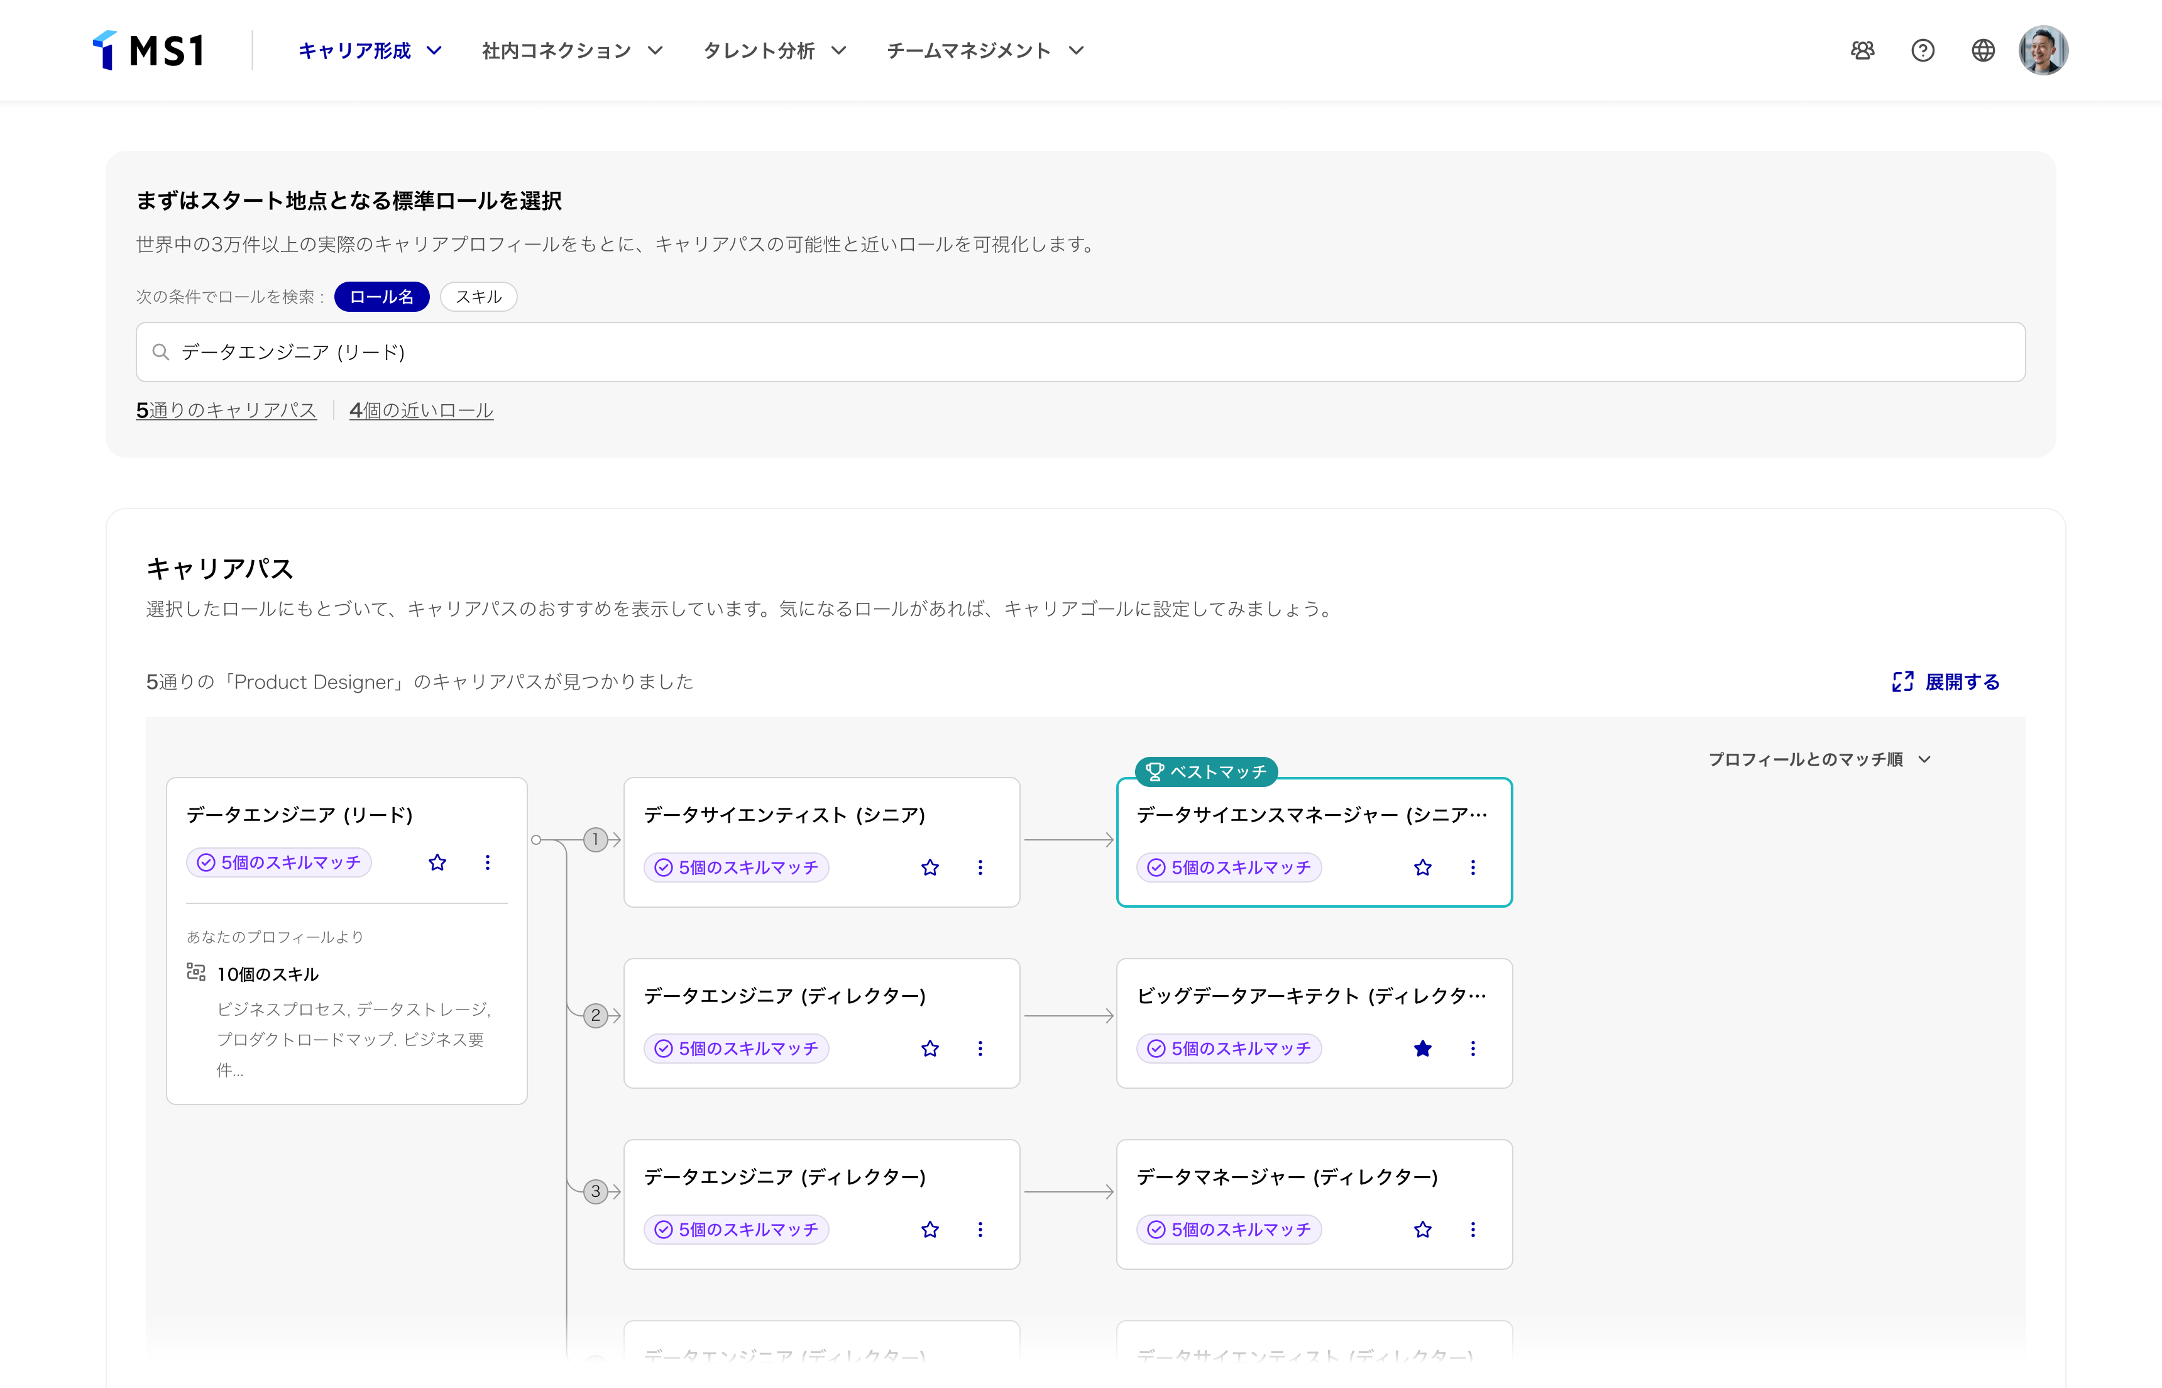Screen dimensions: 2162x1388
Task: Select the スキル search filter
Action: coord(478,297)
